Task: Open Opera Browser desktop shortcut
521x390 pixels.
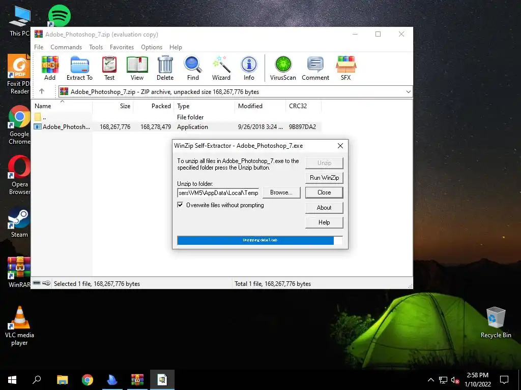Action: pos(19,175)
